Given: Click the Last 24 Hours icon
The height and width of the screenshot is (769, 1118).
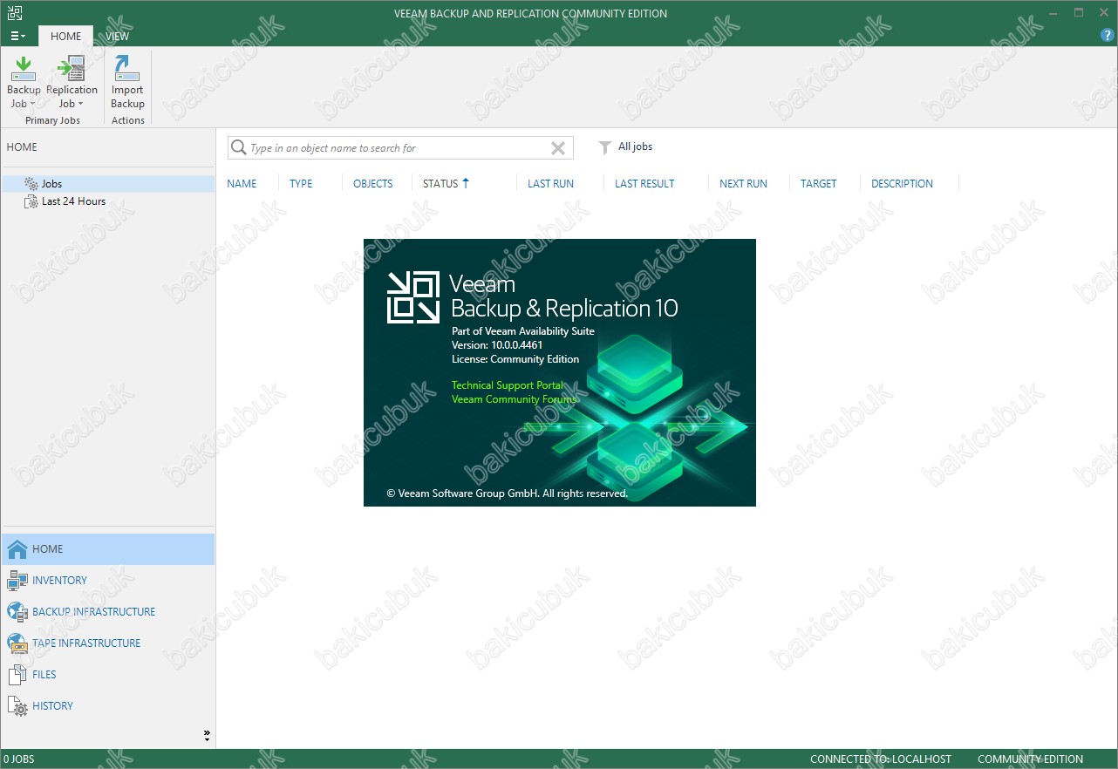Looking at the screenshot, I should click(31, 201).
